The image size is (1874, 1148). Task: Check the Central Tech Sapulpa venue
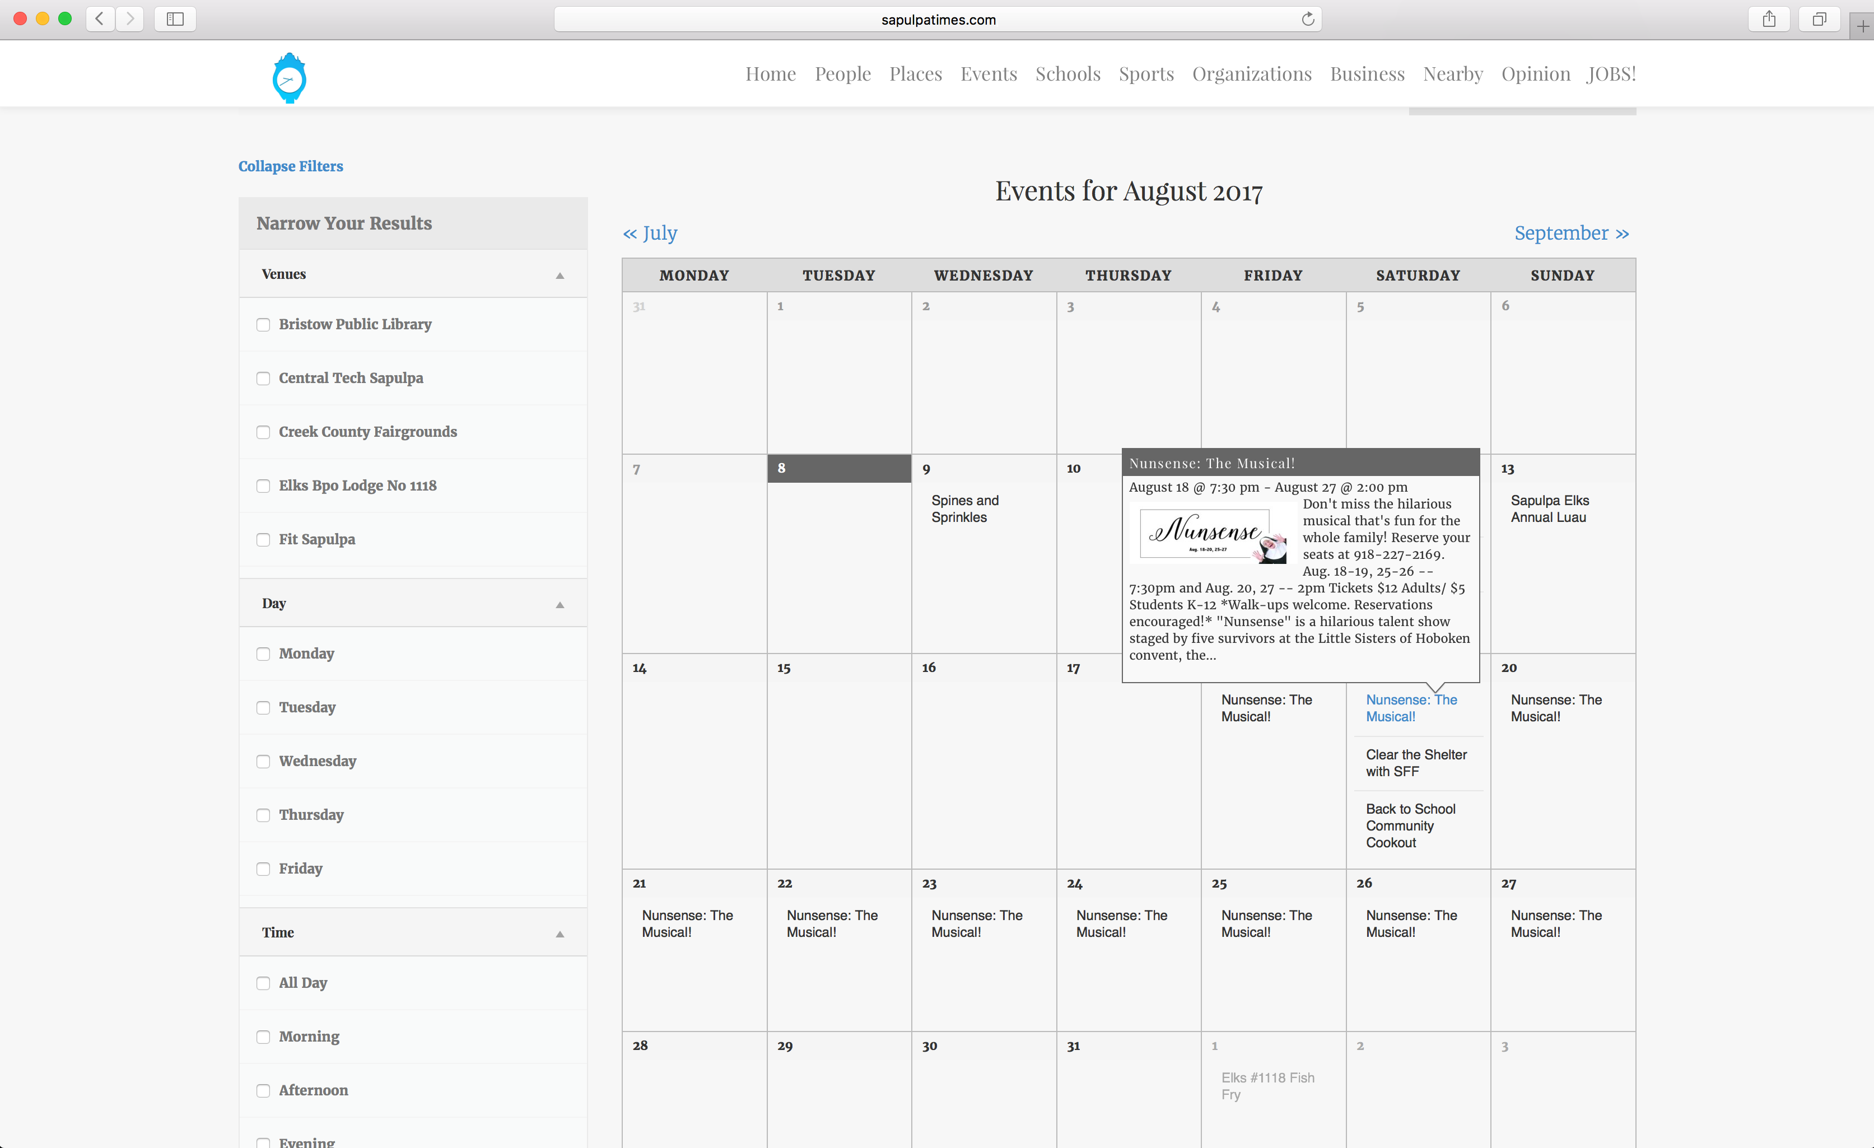click(x=263, y=379)
